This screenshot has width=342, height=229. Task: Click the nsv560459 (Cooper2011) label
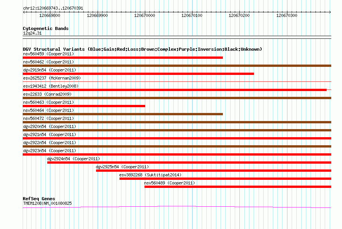[x=48, y=54]
